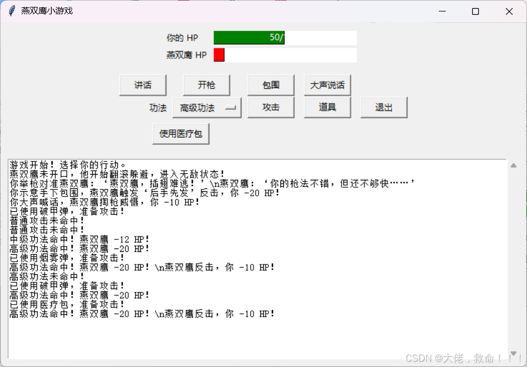Click the 燕双鹰小游戏 window title text
527x367 pixels.
(x=47, y=11)
